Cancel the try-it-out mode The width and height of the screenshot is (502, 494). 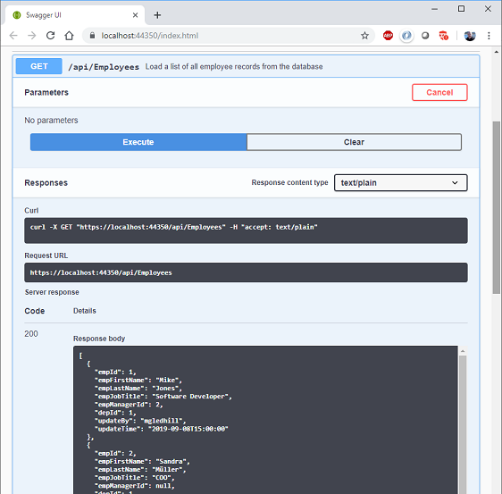pos(439,93)
